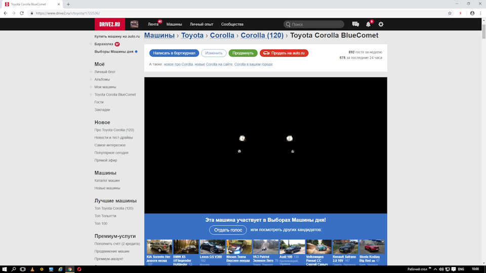Click the main dark car photo
Screen dimensions: 486x273
(x=266, y=145)
